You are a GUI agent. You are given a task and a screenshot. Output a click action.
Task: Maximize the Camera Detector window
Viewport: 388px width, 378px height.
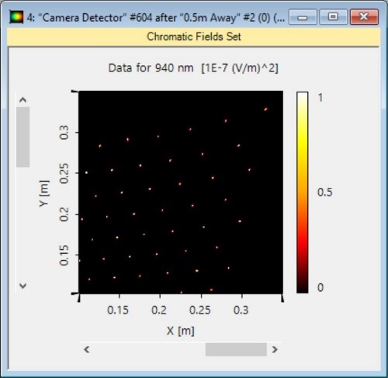point(333,17)
